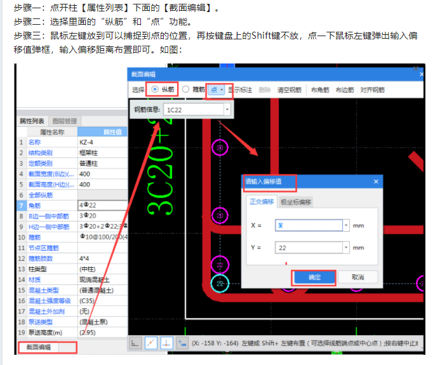Click the 钢筋信息 field showing 1C22
Image resolution: width=440 pixels, height=365 pixels.
(x=194, y=110)
